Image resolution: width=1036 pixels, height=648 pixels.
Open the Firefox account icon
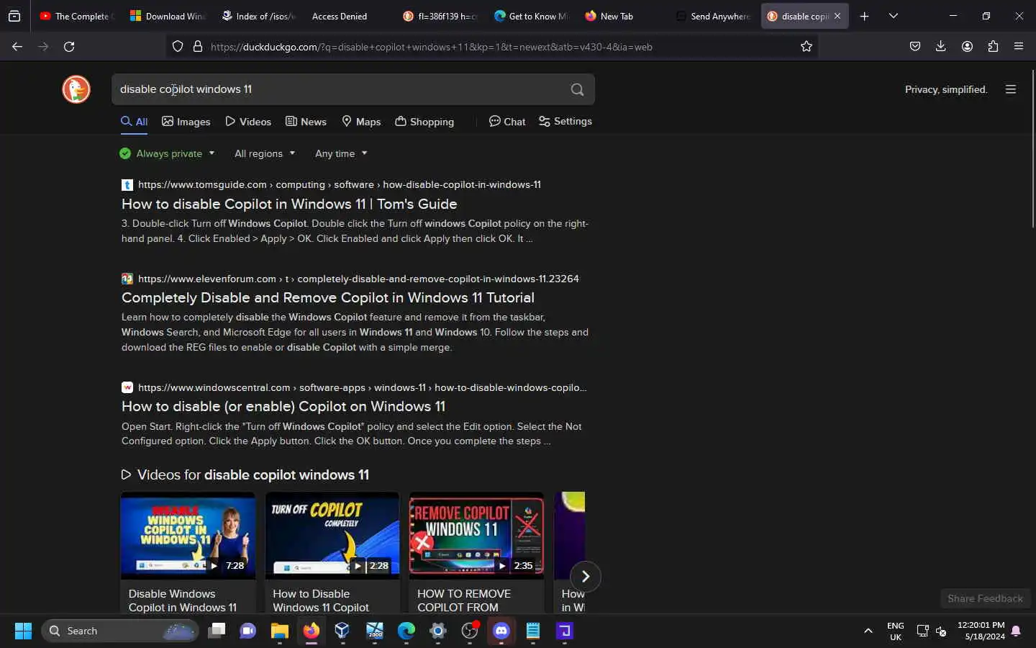[967, 47]
